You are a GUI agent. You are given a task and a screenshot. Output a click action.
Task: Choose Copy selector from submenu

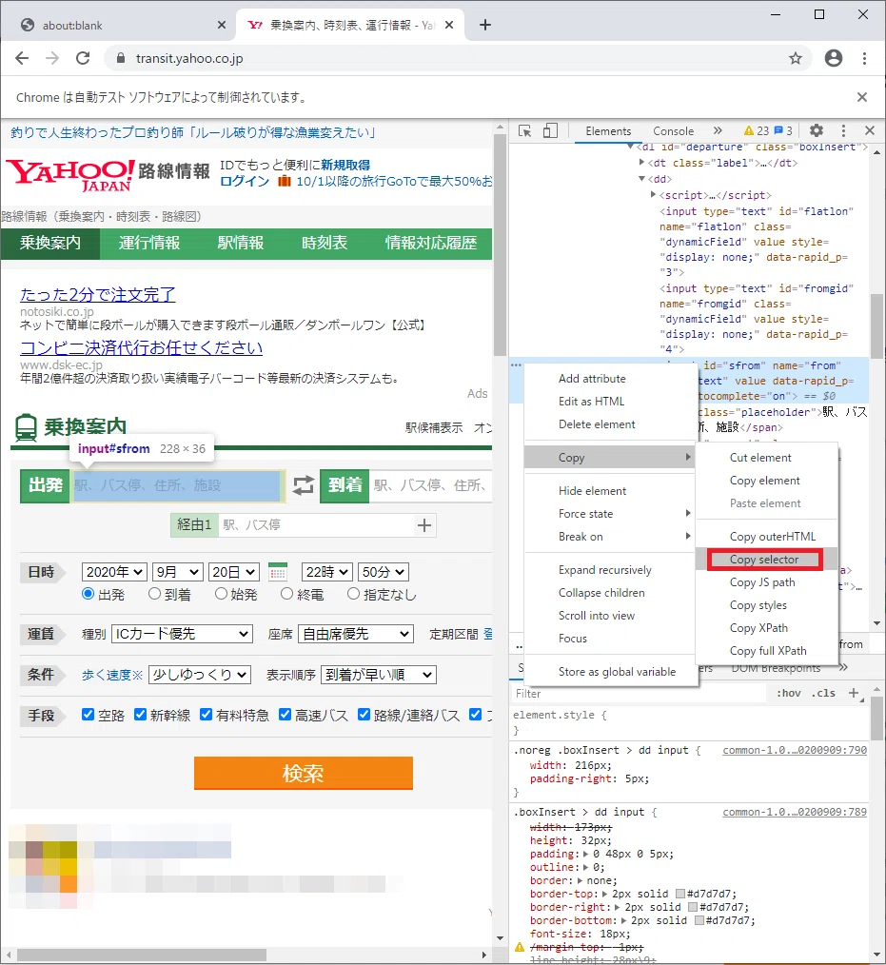tap(764, 560)
